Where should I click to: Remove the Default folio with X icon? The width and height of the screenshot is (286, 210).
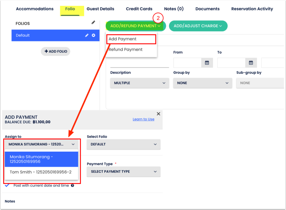(x=93, y=35)
